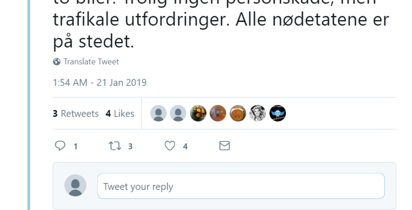Click the Tweet your reply field
Viewport: 412px width, 210px height.
point(241,186)
